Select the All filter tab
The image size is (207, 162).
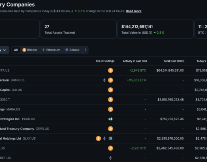[16, 50]
